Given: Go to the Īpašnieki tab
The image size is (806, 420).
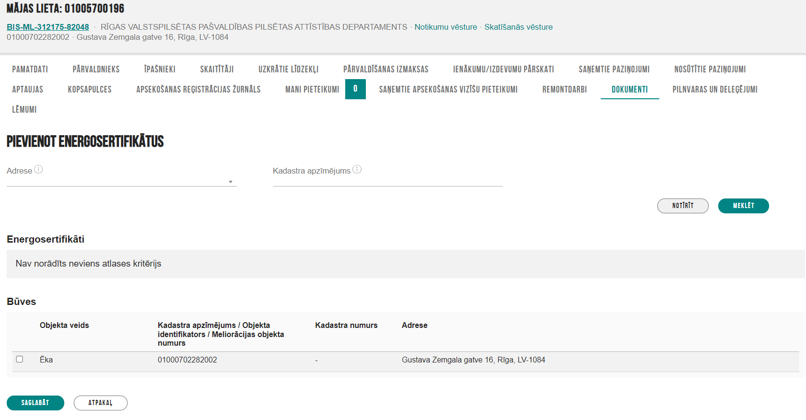Looking at the screenshot, I should pyautogui.click(x=160, y=69).
